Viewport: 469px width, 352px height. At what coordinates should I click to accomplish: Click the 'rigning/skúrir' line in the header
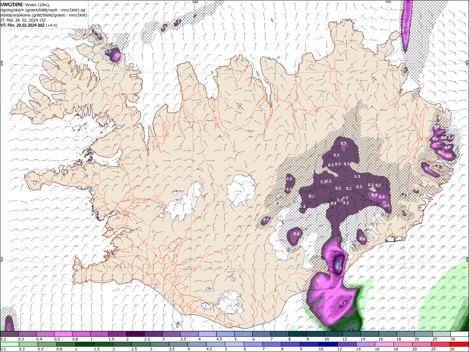[x=43, y=10]
